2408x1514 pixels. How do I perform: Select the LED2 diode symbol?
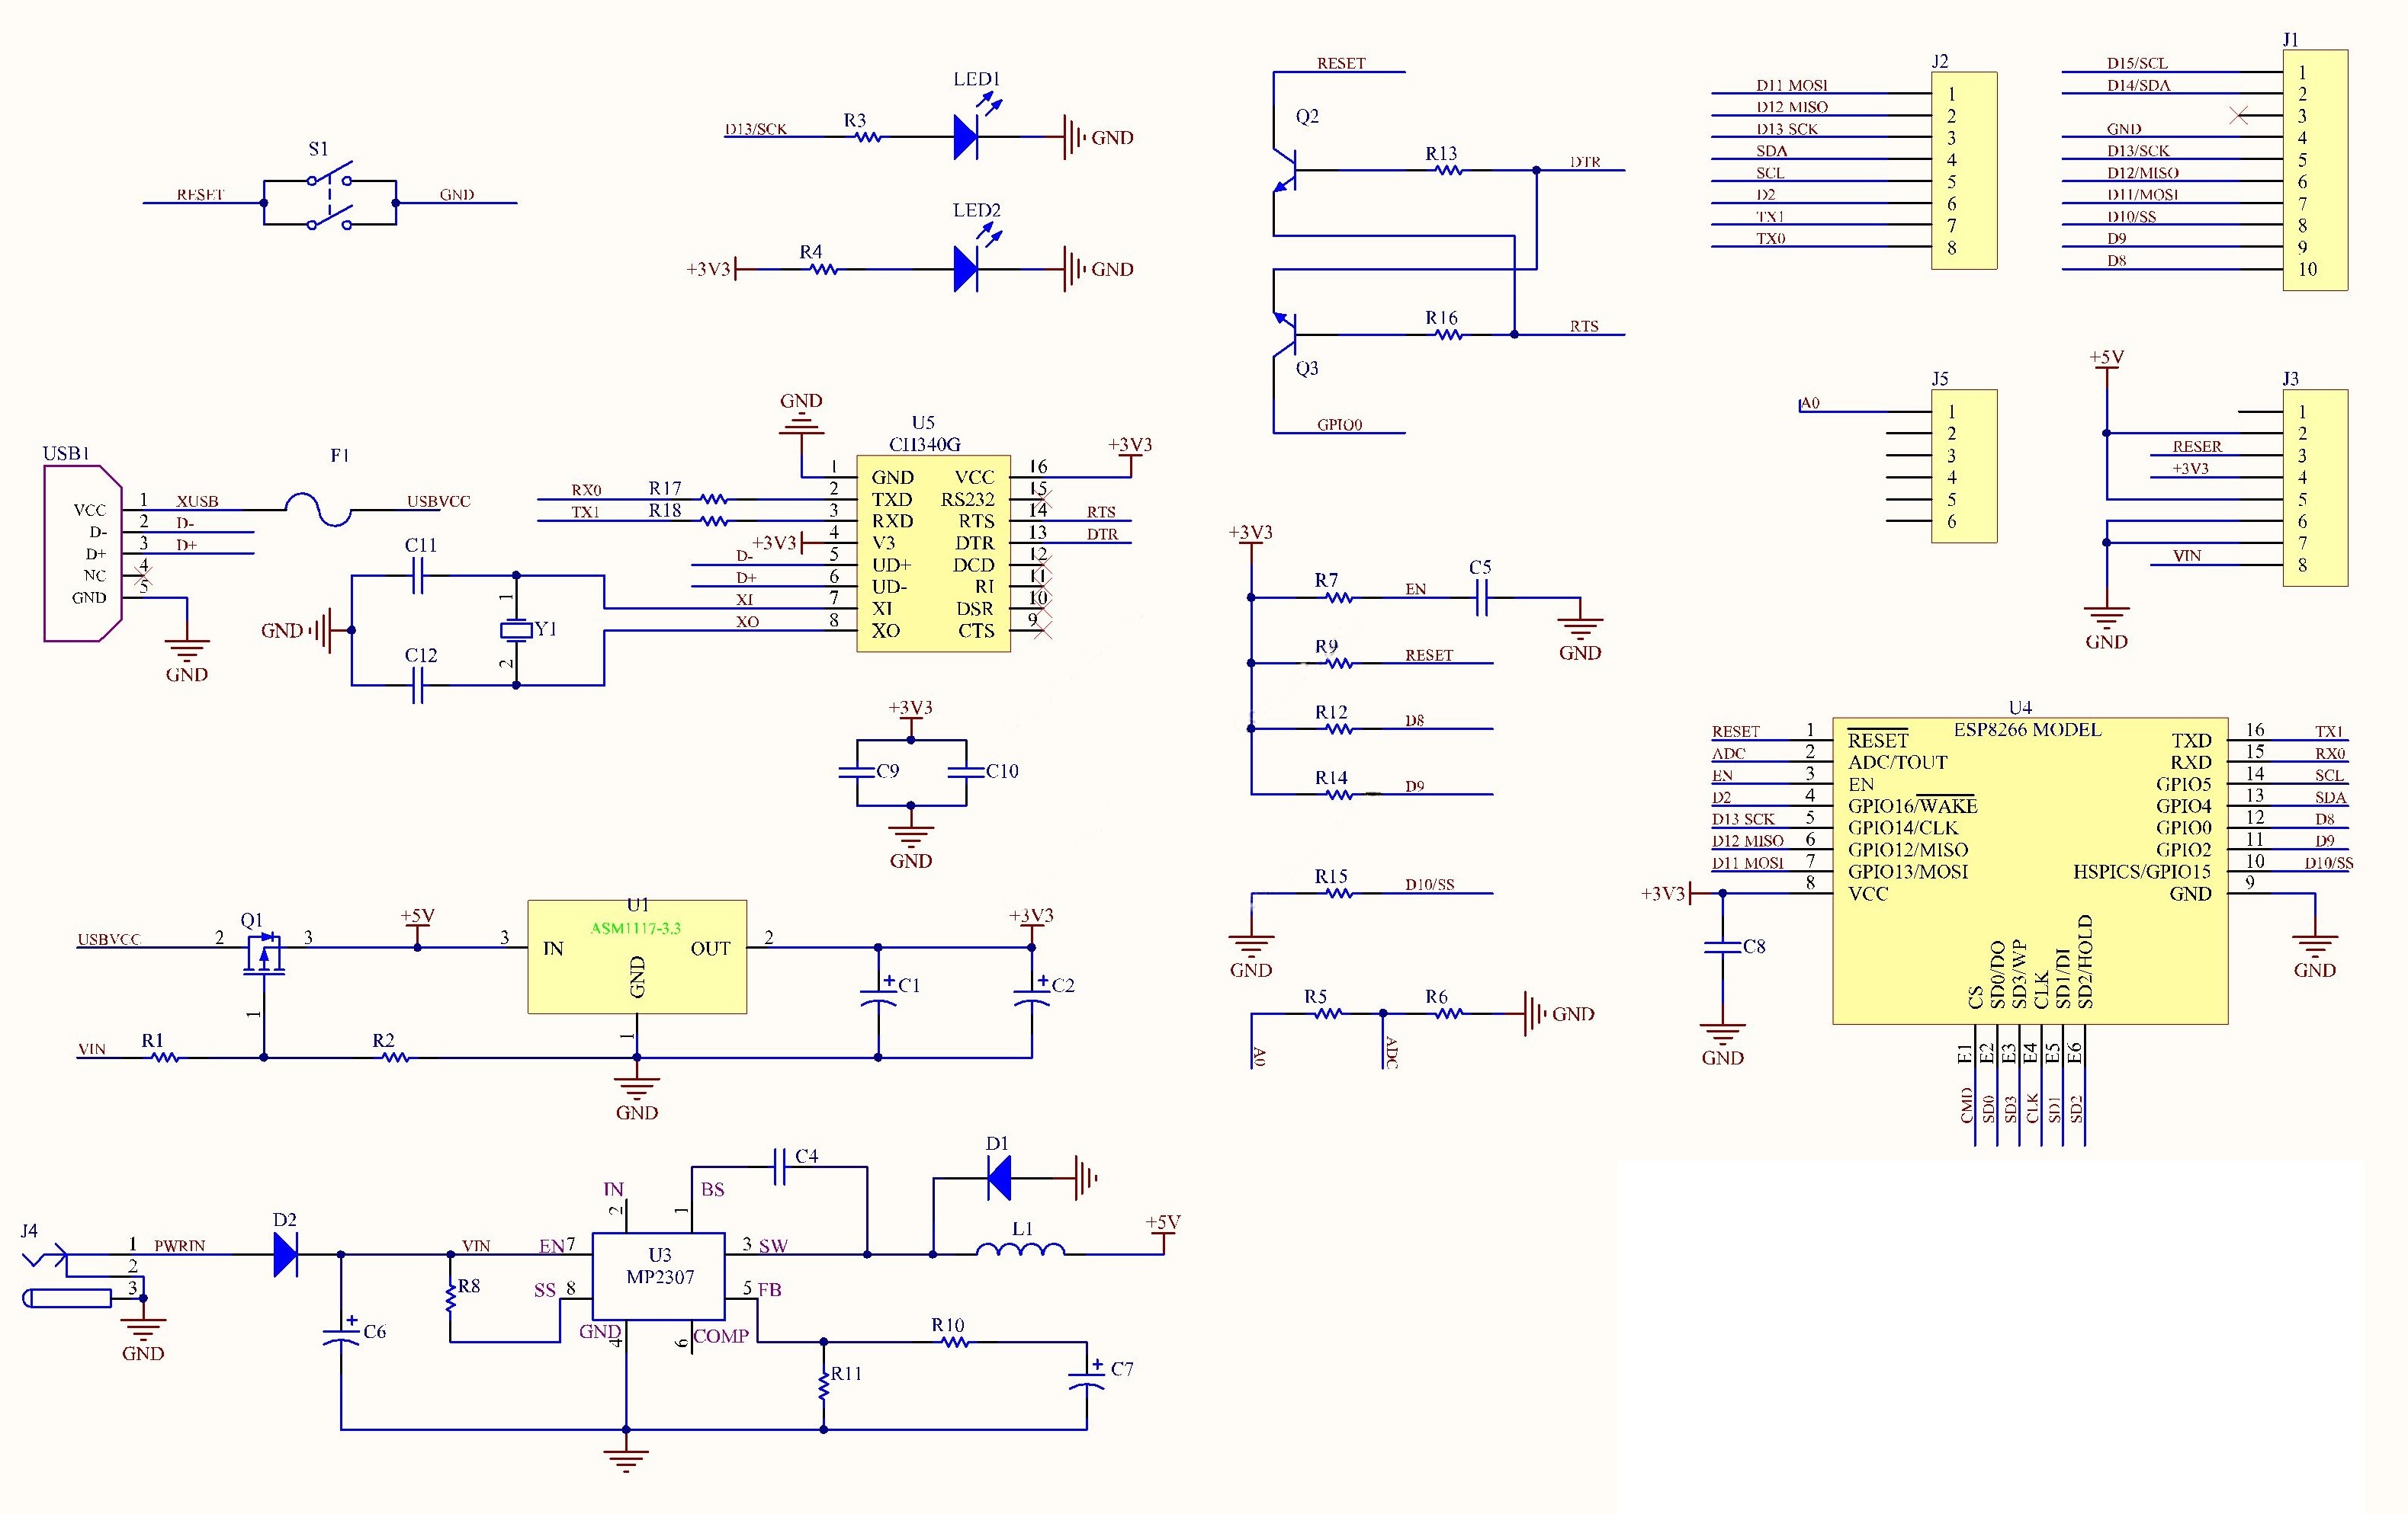(x=966, y=269)
